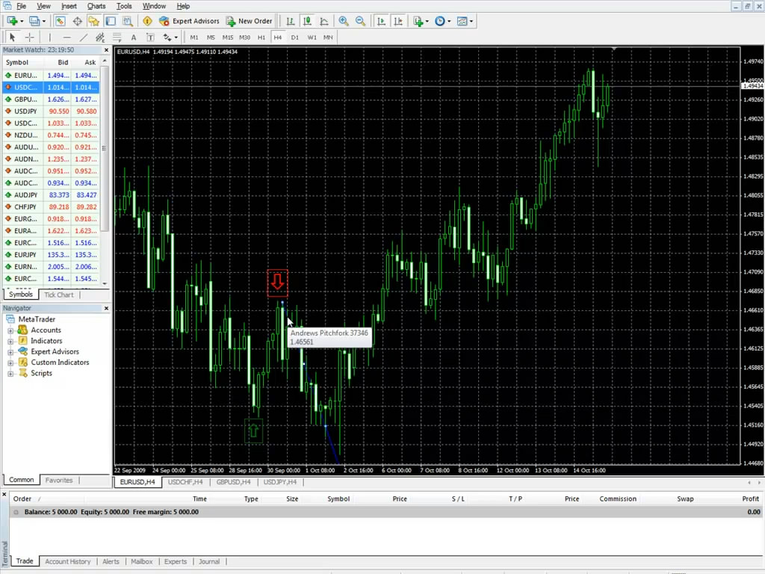Toggle the H1 timeframe button

261,37
